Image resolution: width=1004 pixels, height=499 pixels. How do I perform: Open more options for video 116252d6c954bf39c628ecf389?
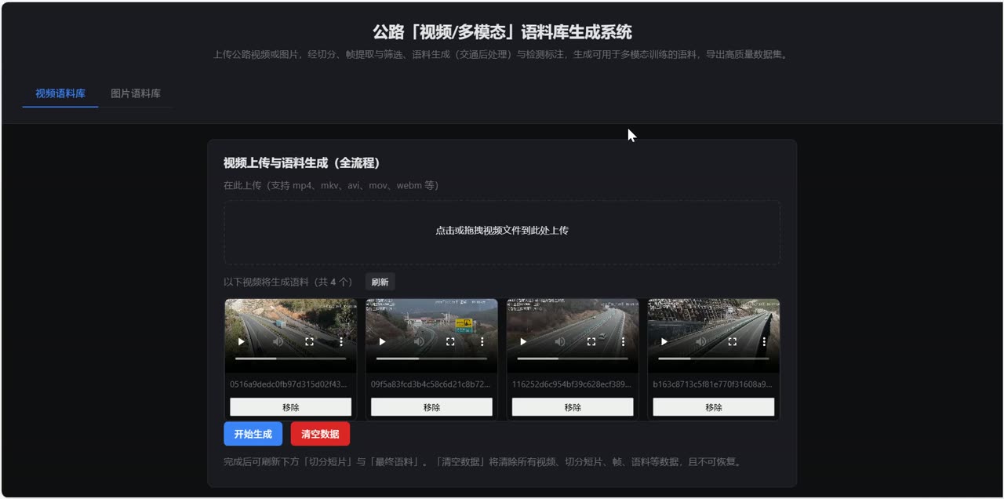[x=624, y=342]
